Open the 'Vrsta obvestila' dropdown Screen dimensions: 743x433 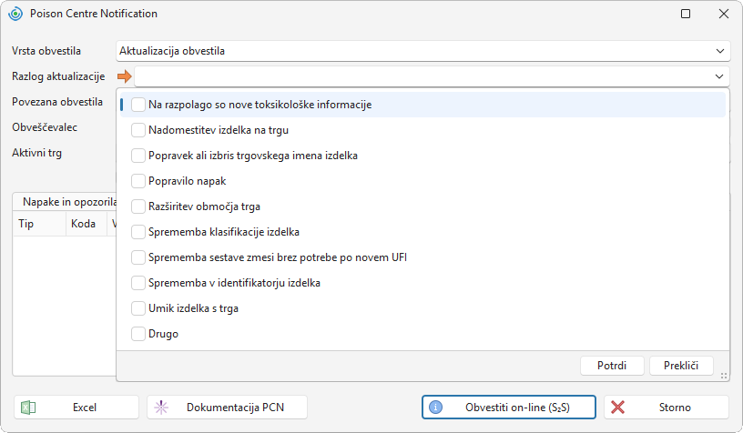coord(422,51)
